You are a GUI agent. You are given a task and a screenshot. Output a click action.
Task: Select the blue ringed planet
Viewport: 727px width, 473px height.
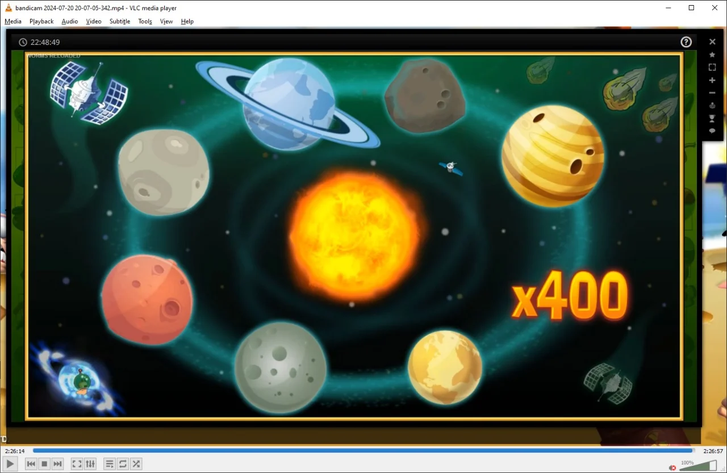click(x=289, y=105)
